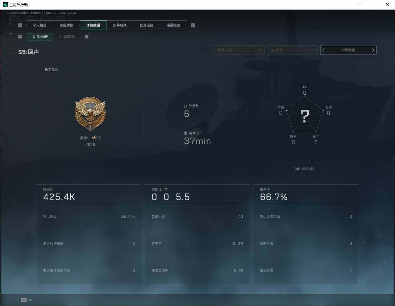Select the 烽火地带 mode sub-tab

click(40, 37)
